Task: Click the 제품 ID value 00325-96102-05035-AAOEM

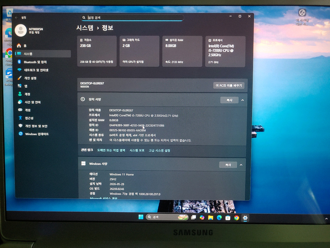Action: pos(127,130)
